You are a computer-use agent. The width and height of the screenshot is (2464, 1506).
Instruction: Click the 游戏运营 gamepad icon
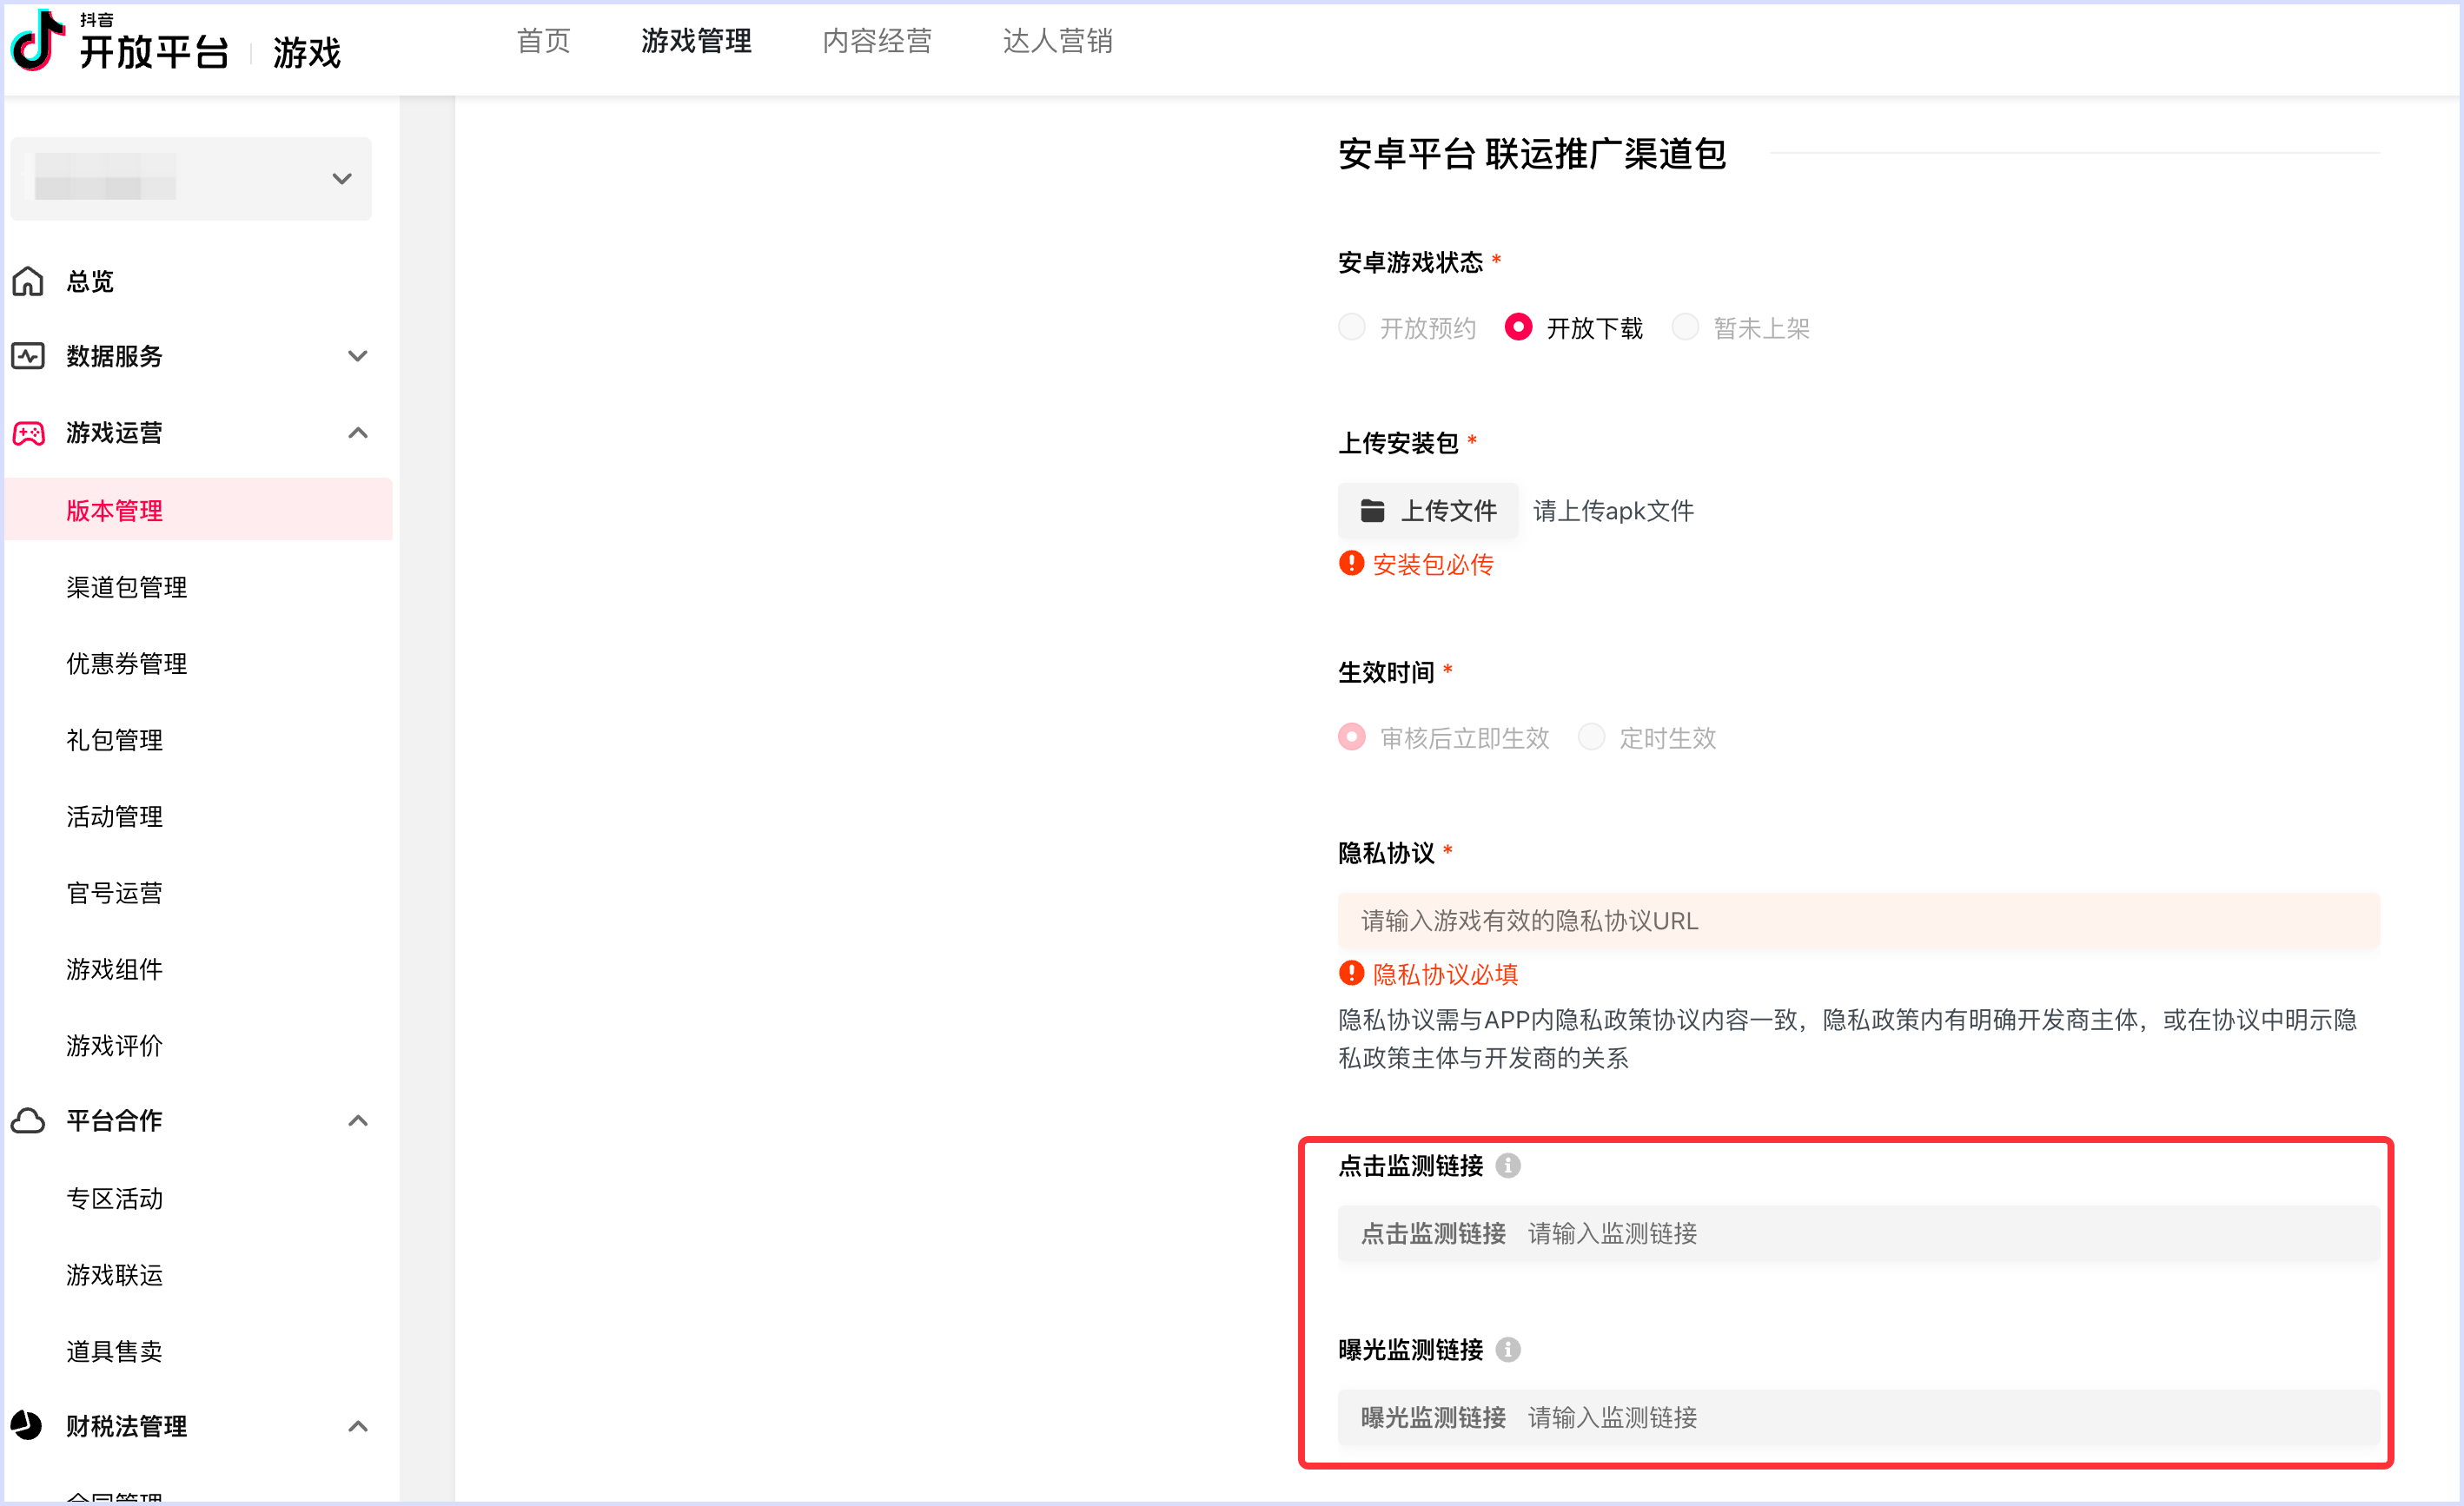point(28,433)
